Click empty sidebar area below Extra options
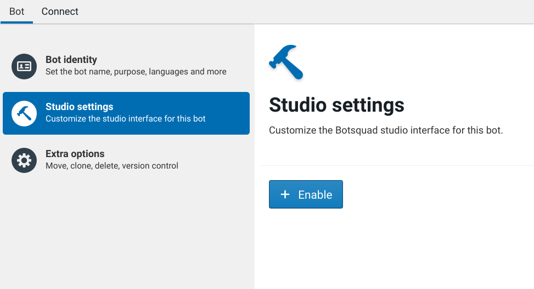Viewport: 534px width, 289px height. click(126, 230)
